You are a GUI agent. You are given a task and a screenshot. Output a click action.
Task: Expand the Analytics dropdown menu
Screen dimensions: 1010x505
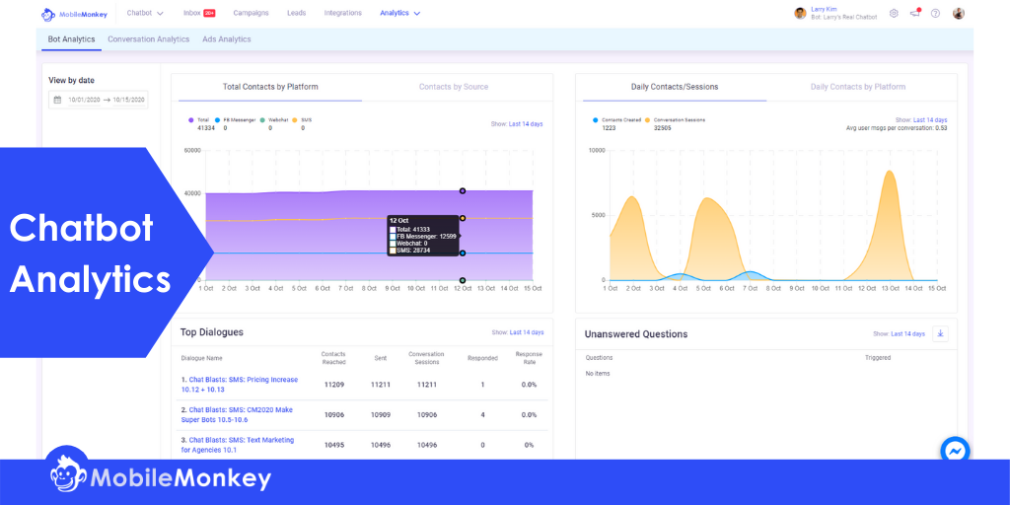tap(400, 13)
